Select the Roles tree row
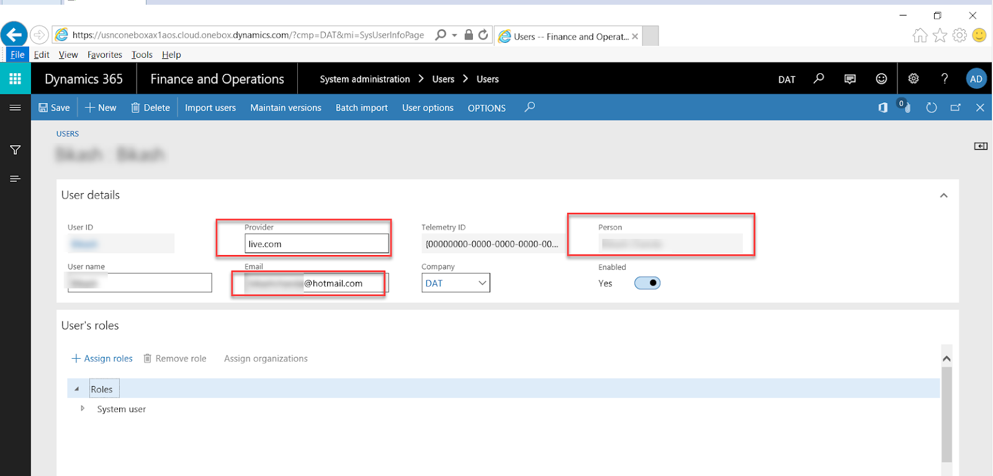The width and height of the screenshot is (993, 476). click(503, 389)
